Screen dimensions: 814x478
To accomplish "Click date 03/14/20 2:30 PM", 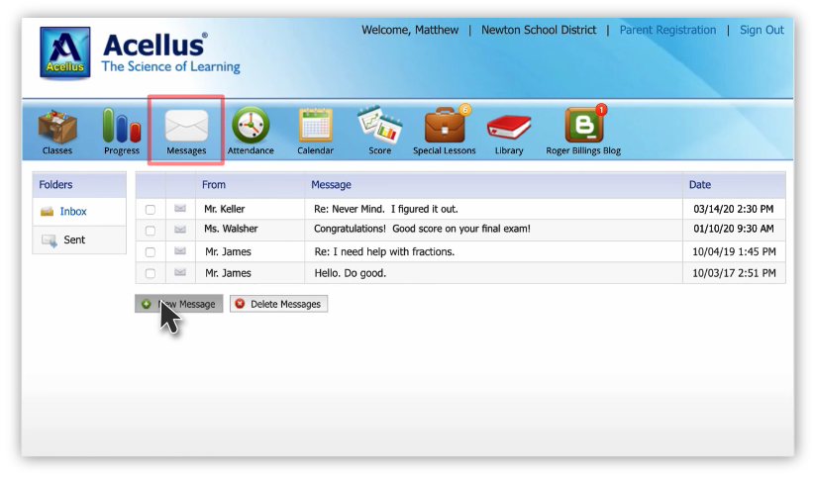I will coord(734,209).
